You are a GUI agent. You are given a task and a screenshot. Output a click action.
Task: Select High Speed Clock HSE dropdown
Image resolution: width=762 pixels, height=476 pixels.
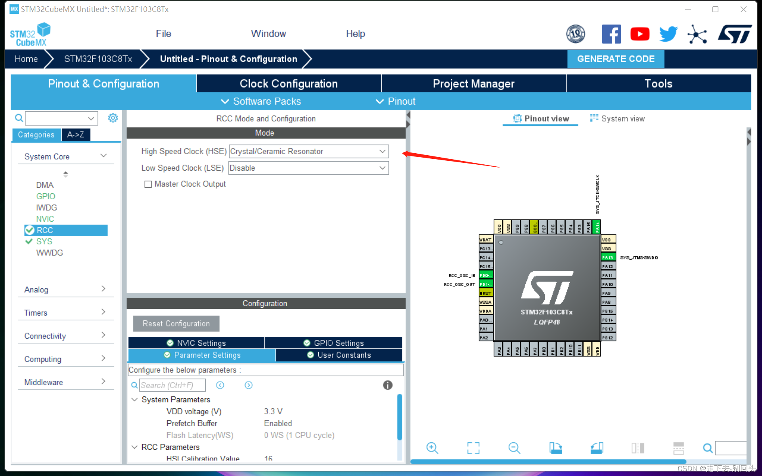[308, 152]
